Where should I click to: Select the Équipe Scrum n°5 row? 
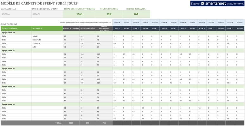coord(122,104)
